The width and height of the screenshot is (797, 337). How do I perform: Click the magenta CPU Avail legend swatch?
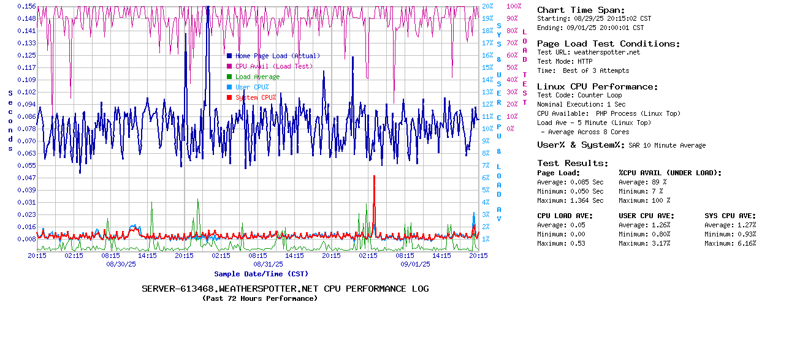[x=229, y=66]
